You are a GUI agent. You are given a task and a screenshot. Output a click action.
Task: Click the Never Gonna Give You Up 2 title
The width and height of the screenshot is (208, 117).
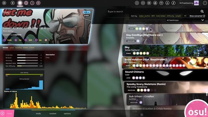(24, 28)
